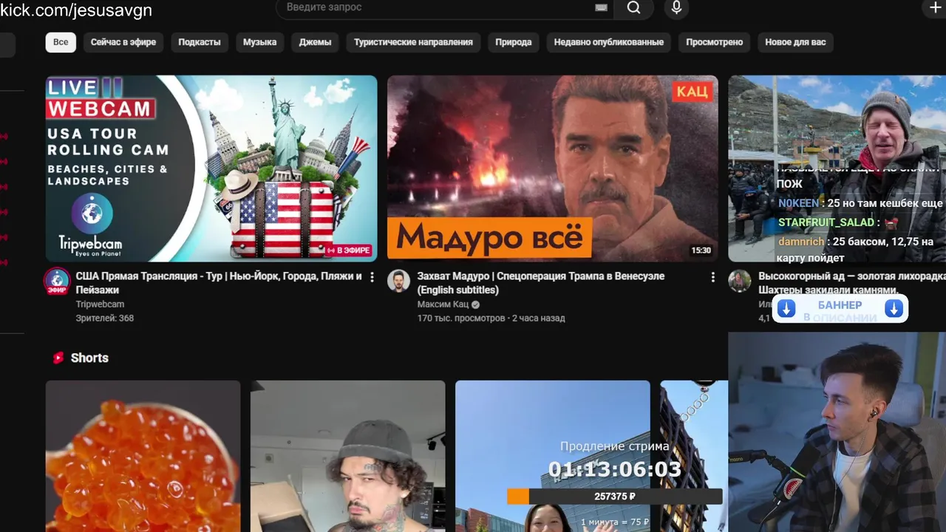Select the Сейчас в эфире chip
Viewport: 946px width, 532px height.
pyautogui.click(x=123, y=42)
